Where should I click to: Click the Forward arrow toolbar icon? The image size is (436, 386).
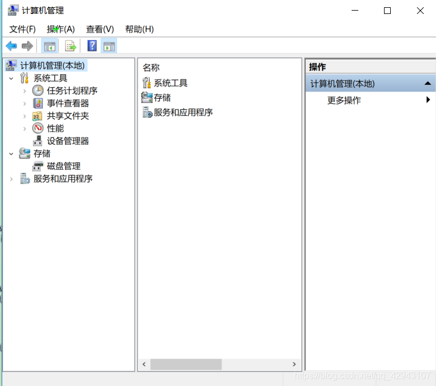point(27,46)
